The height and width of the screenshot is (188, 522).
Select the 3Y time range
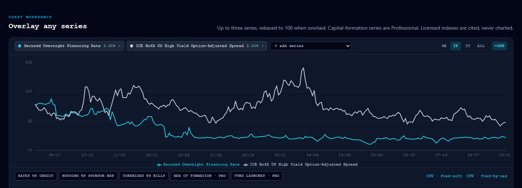coord(468,46)
